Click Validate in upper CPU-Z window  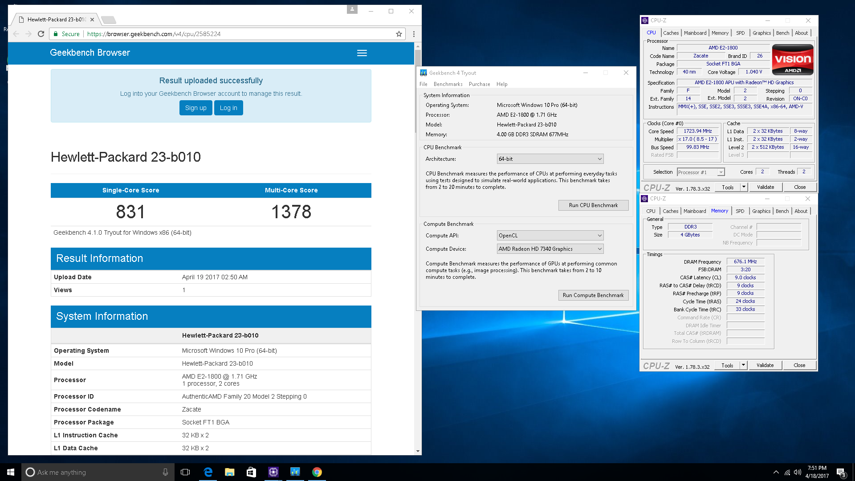765,187
